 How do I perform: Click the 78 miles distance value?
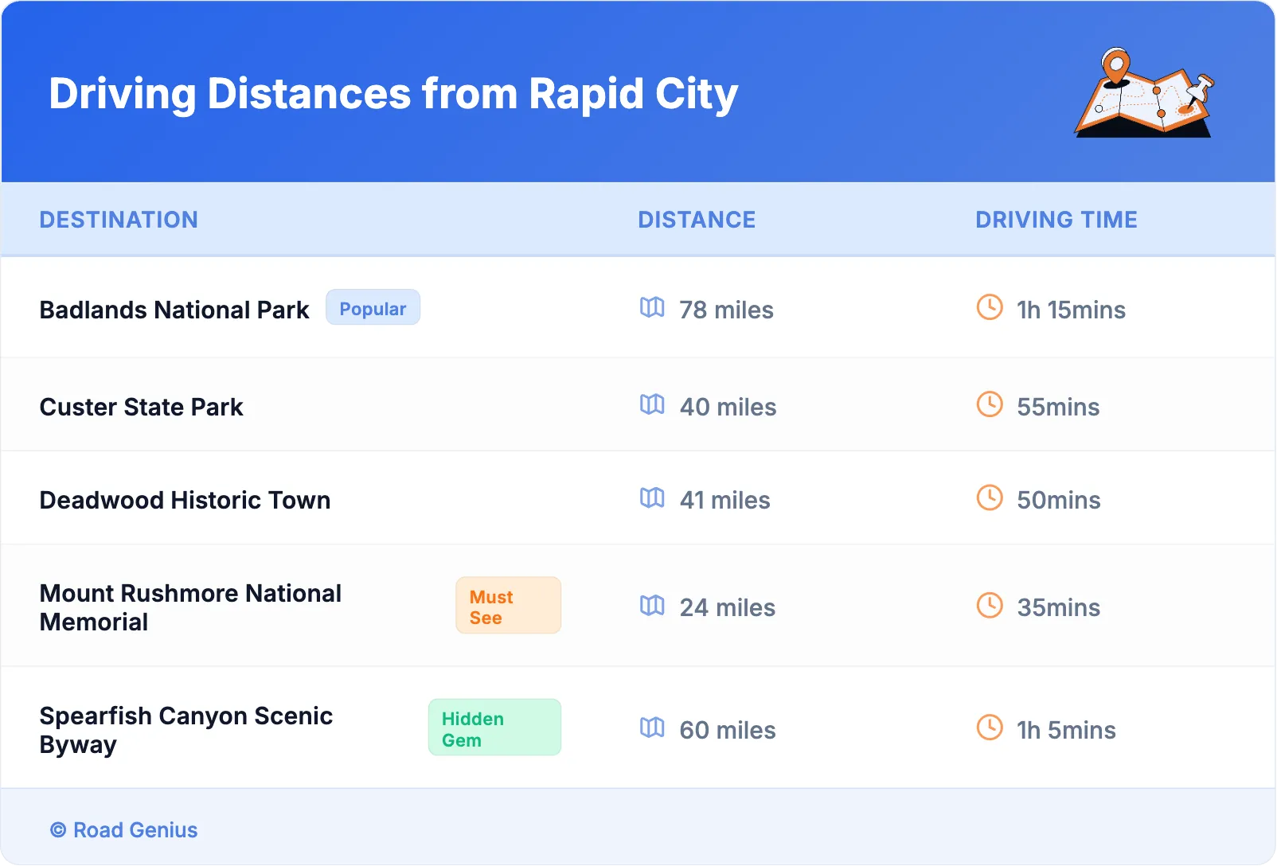(x=726, y=310)
